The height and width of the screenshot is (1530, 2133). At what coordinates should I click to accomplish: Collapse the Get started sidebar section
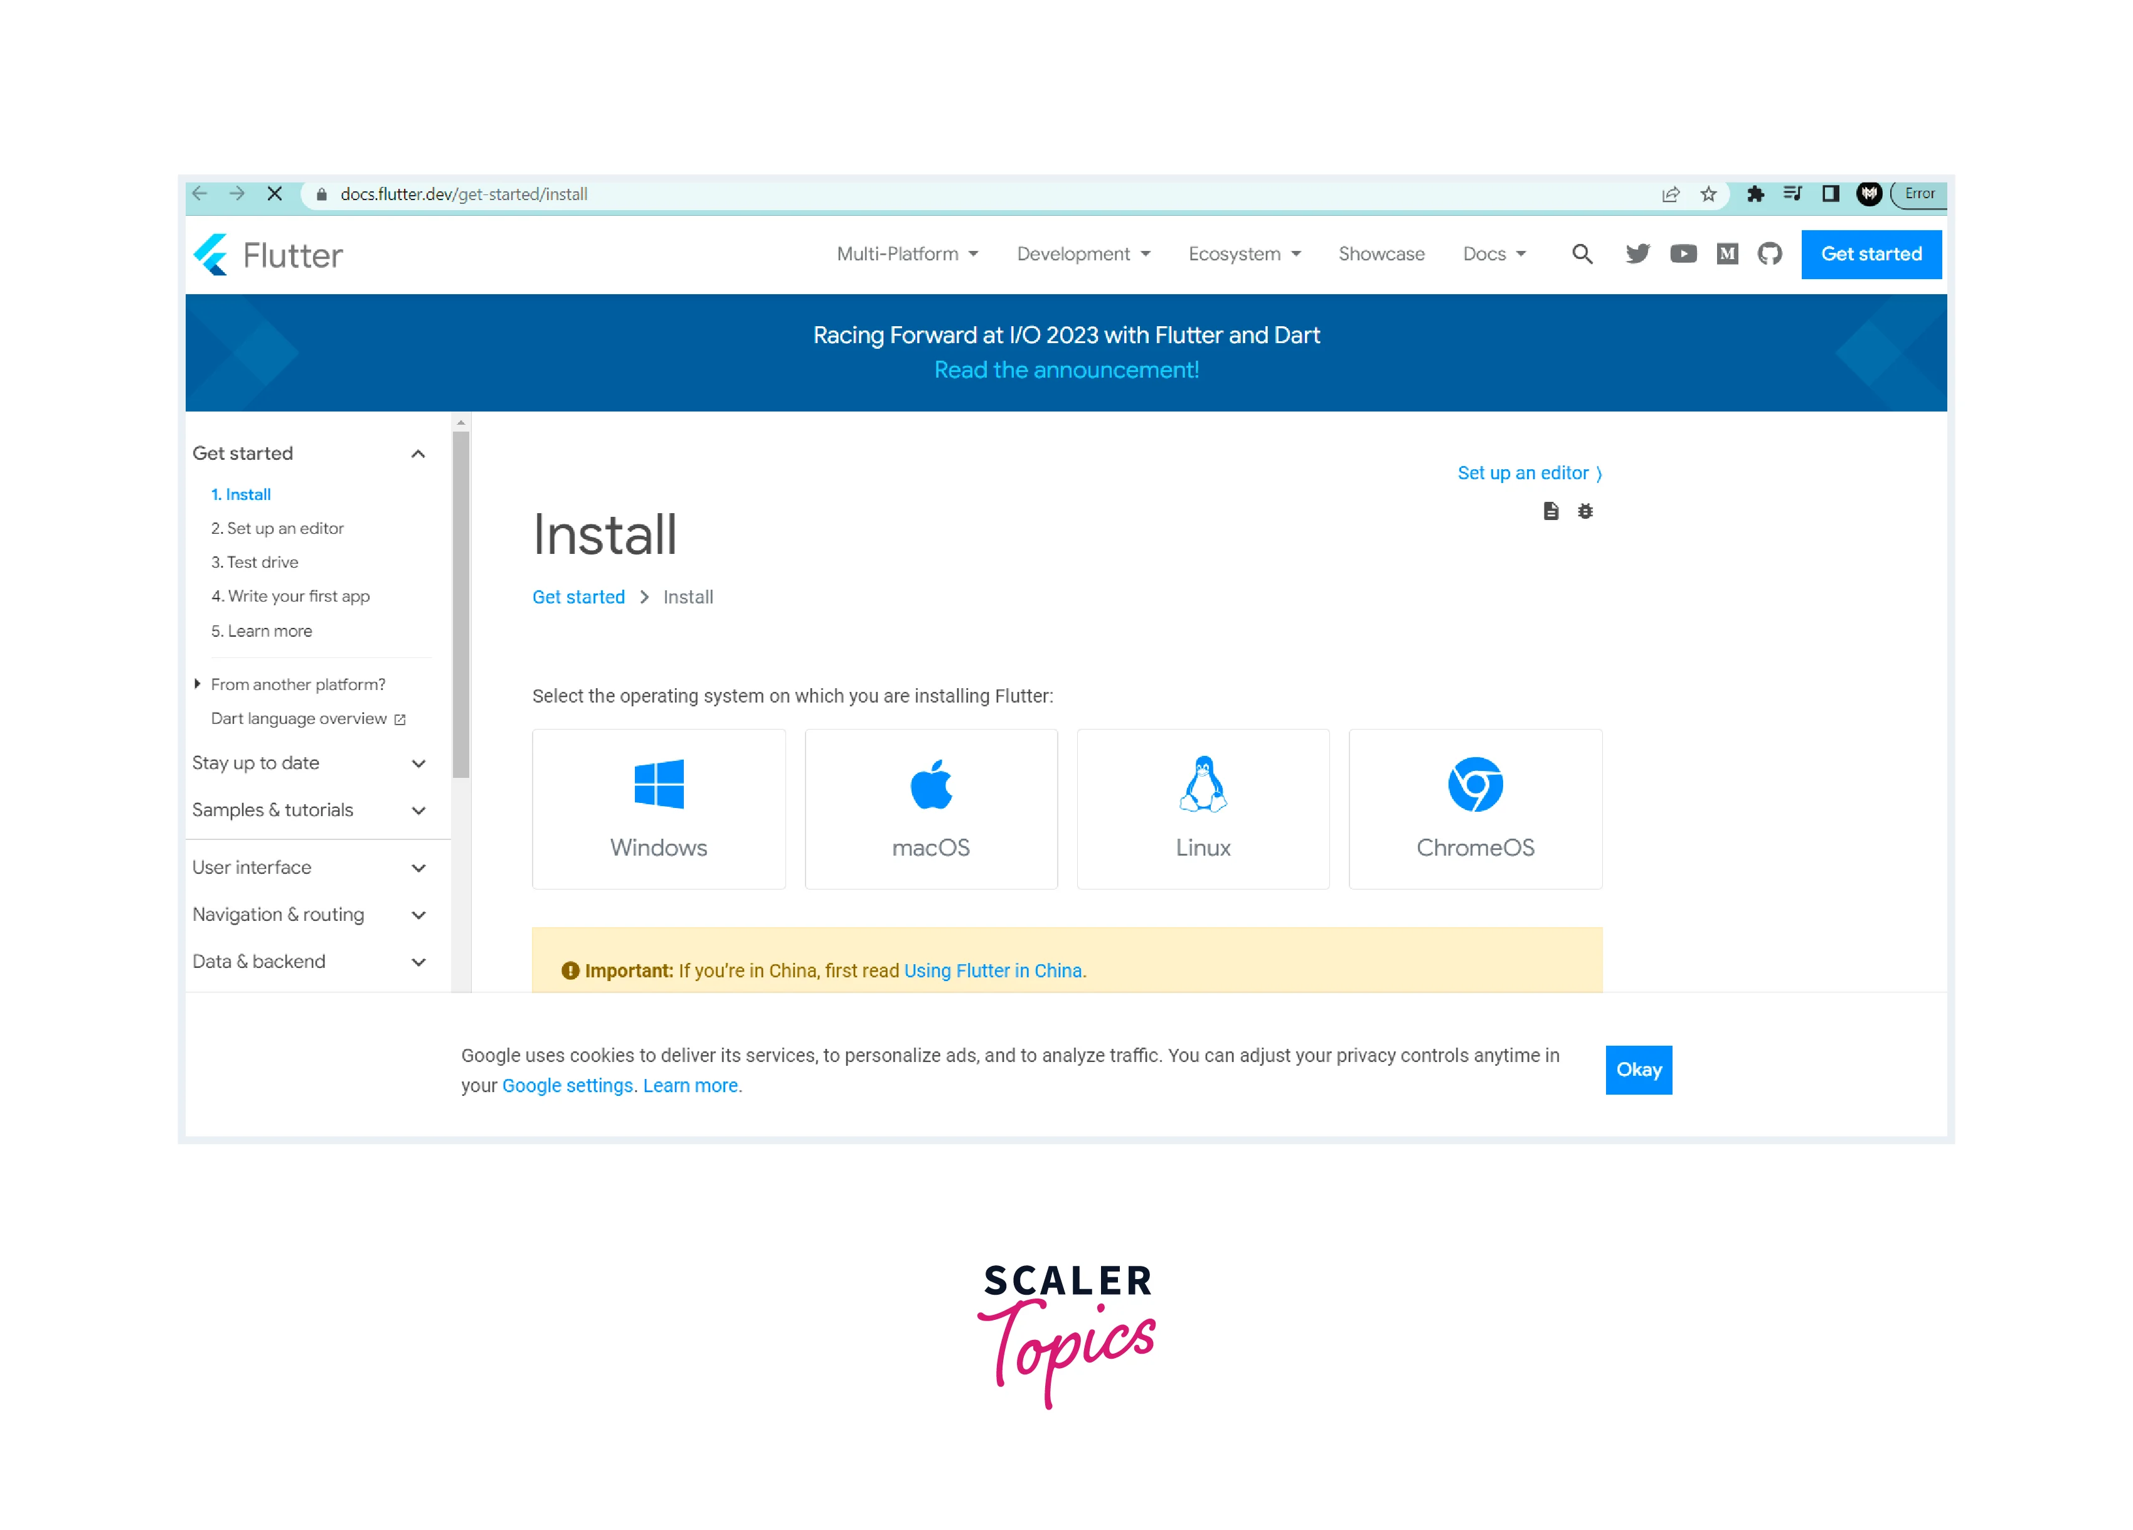[x=418, y=454]
